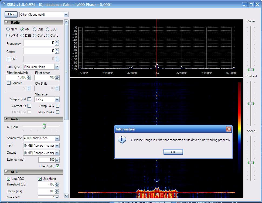
Task: Select the NFM demodulation mode
Action: tap(8, 29)
